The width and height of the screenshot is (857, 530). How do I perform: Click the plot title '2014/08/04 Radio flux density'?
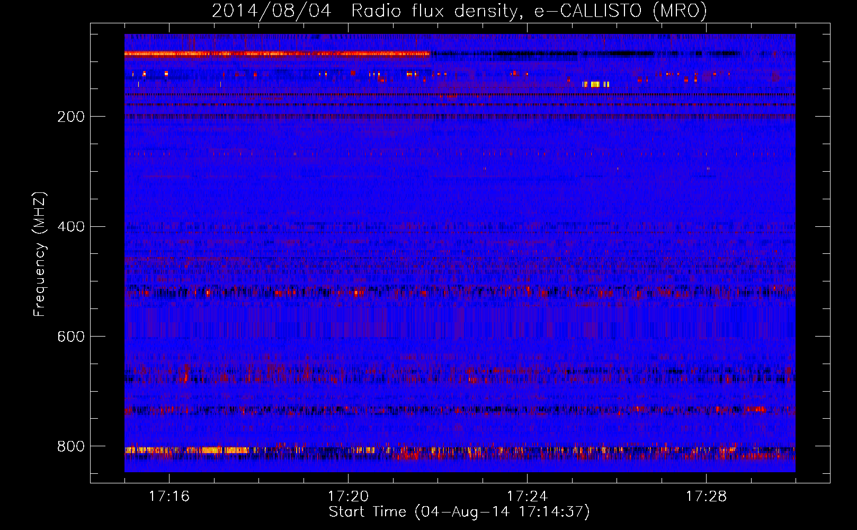click(459, 11)
